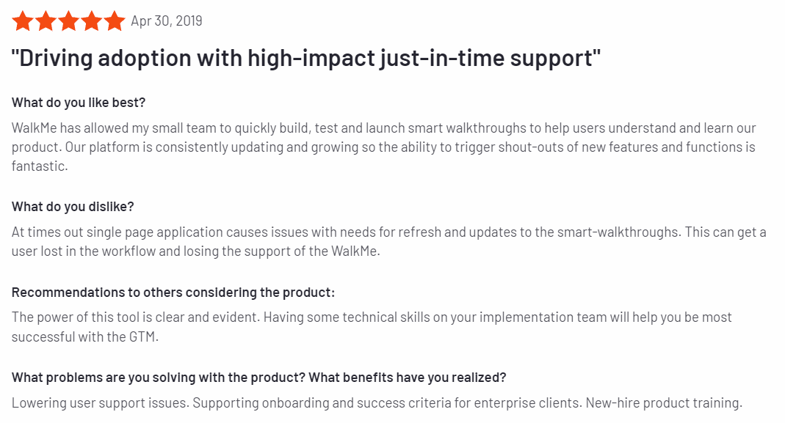Click the paragraph starting 'At times out single page'
Image resolution: width=785 pixels, height=423 pixels.
coord(389,241)
